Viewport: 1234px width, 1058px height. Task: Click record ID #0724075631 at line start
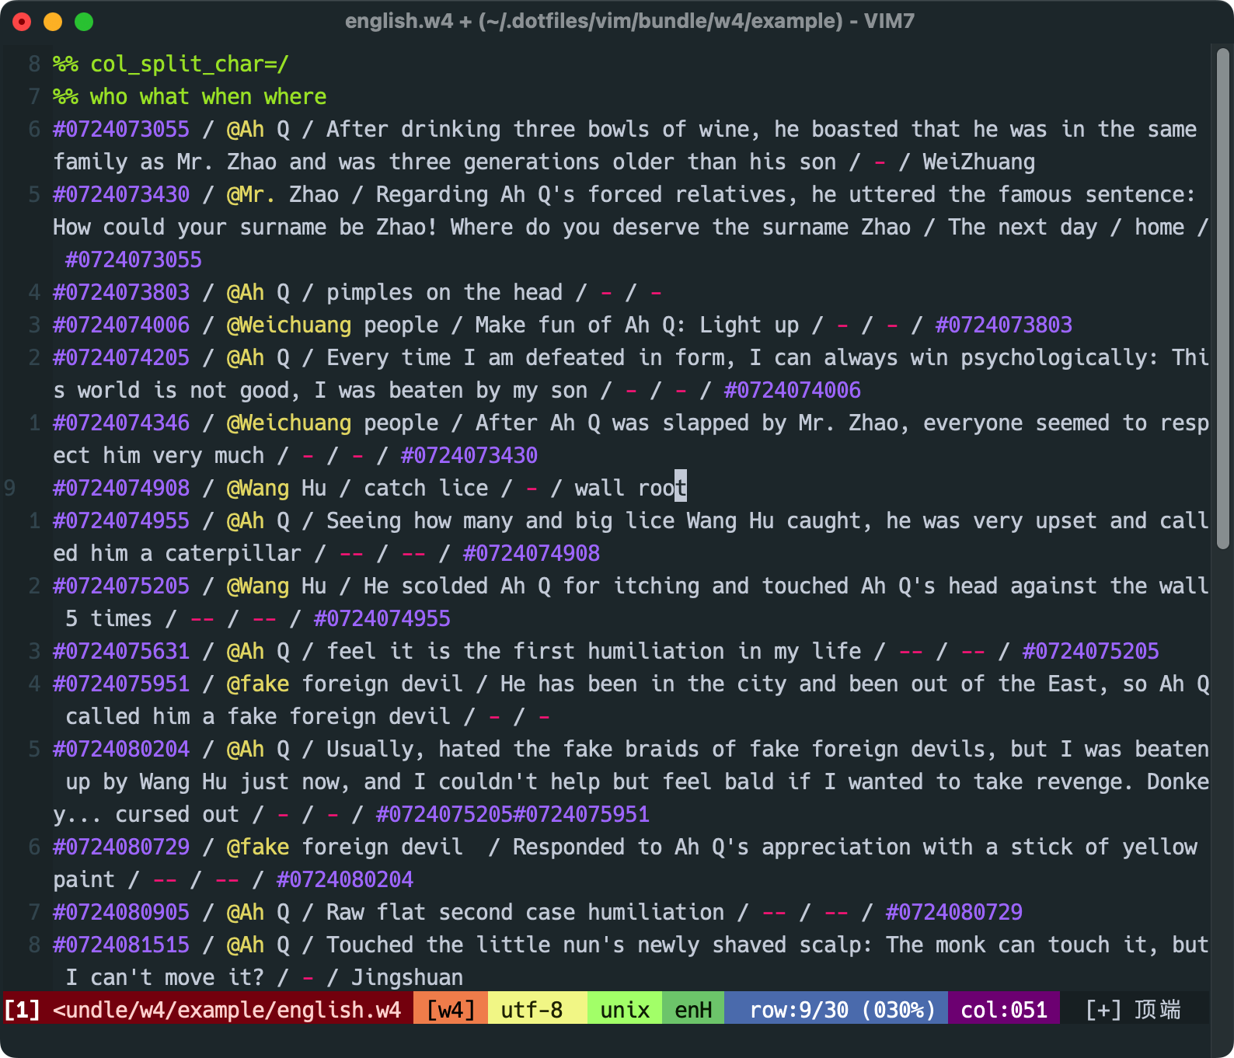click(x=121, y=651)
